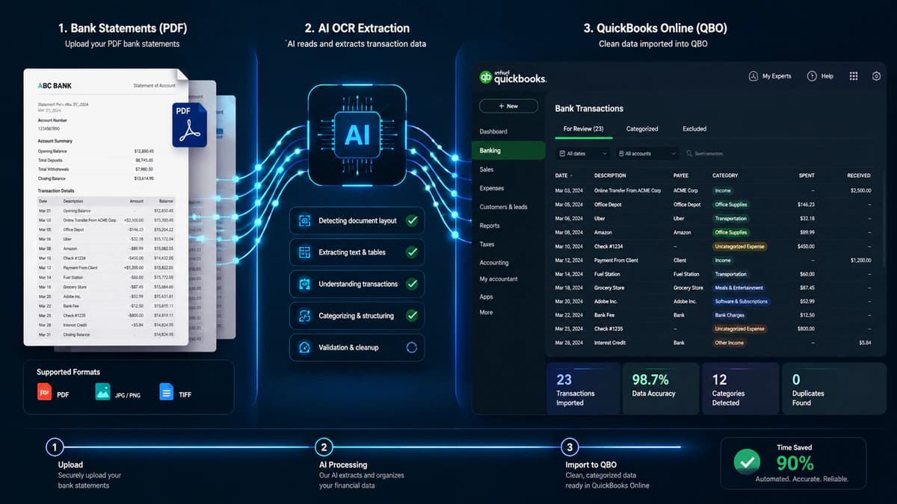The width and height of the screenshot is (897, 504).
Task: Click the Categorizing & structuring icon
Action: click(304, 316)
